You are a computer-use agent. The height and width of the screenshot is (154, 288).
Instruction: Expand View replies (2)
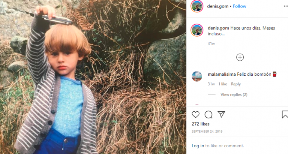tap(234, 95)
